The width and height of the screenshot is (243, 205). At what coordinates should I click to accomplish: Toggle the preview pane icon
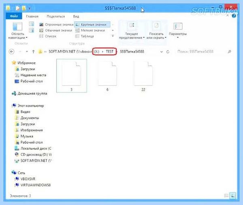click(31, 24)
